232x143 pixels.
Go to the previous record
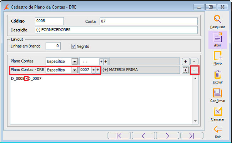(x=143, y=135)
